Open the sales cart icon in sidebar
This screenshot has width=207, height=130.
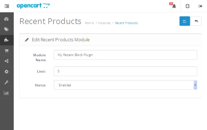click(x=7, y=51)
